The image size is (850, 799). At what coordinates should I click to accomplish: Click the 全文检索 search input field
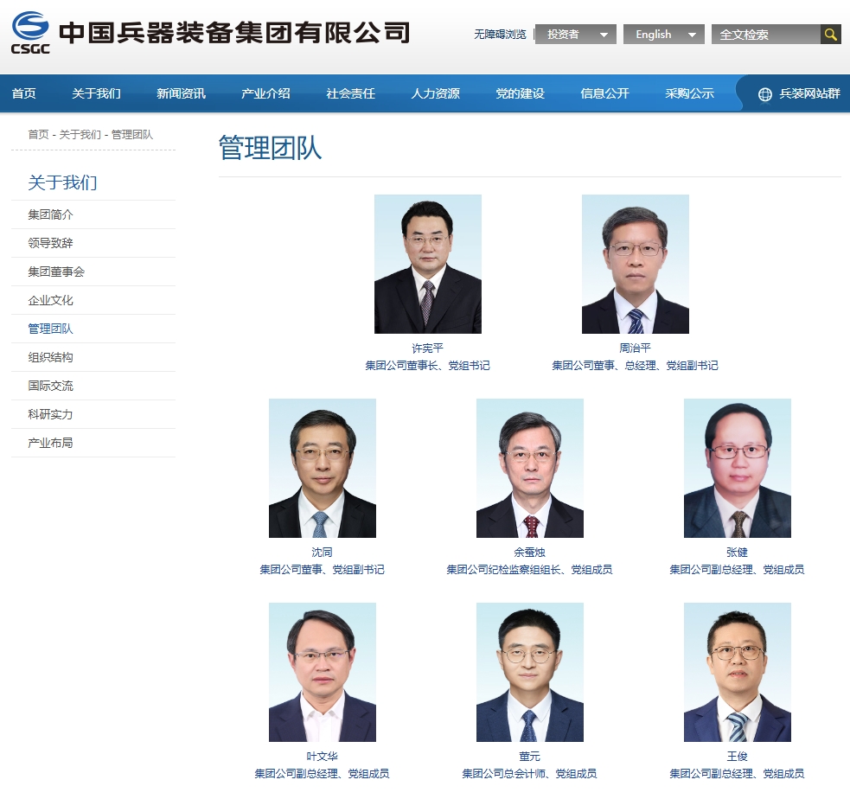(764, 35)
